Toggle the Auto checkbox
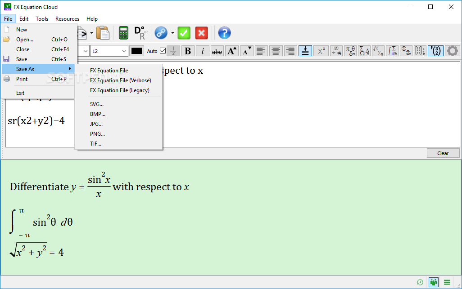Image resolution: width=462 pixels, height=289 pixels. coord(163,51)
